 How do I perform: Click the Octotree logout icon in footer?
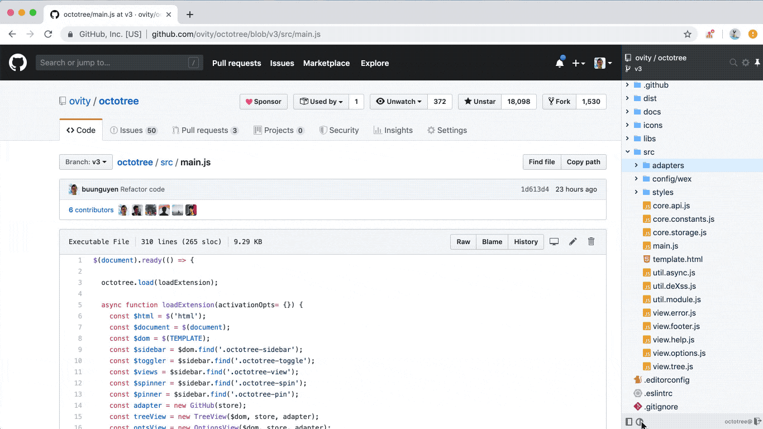(757, 422)
